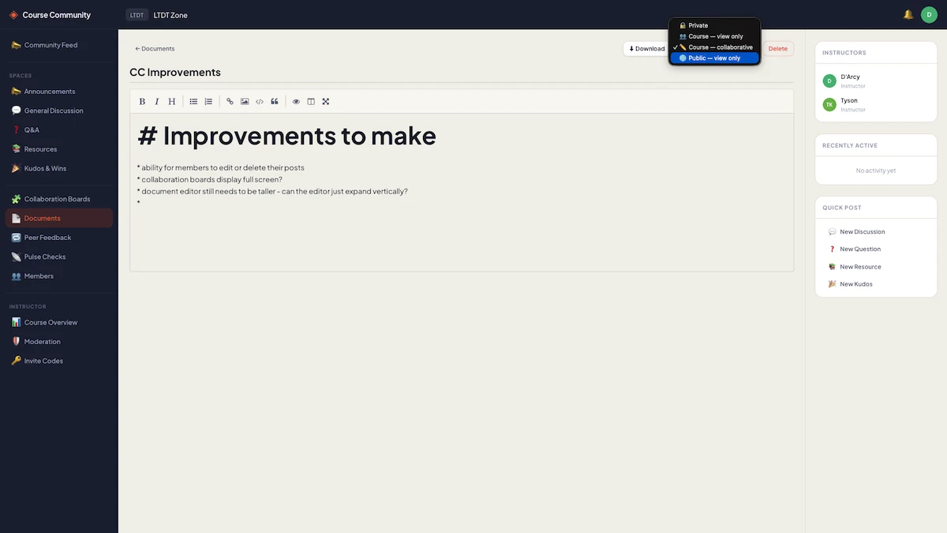This screenshot has height=533, width=947.
Task: Insert a heading with the H icon
Action: click(x=172, y=102)
